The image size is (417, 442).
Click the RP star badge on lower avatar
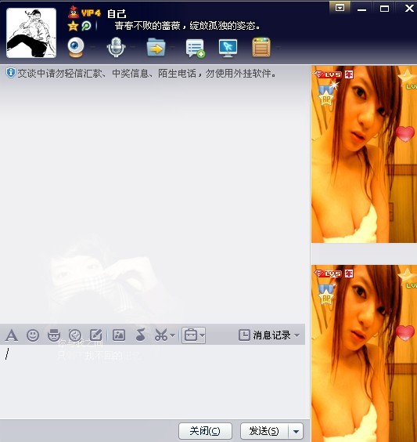tap(326, 294)
